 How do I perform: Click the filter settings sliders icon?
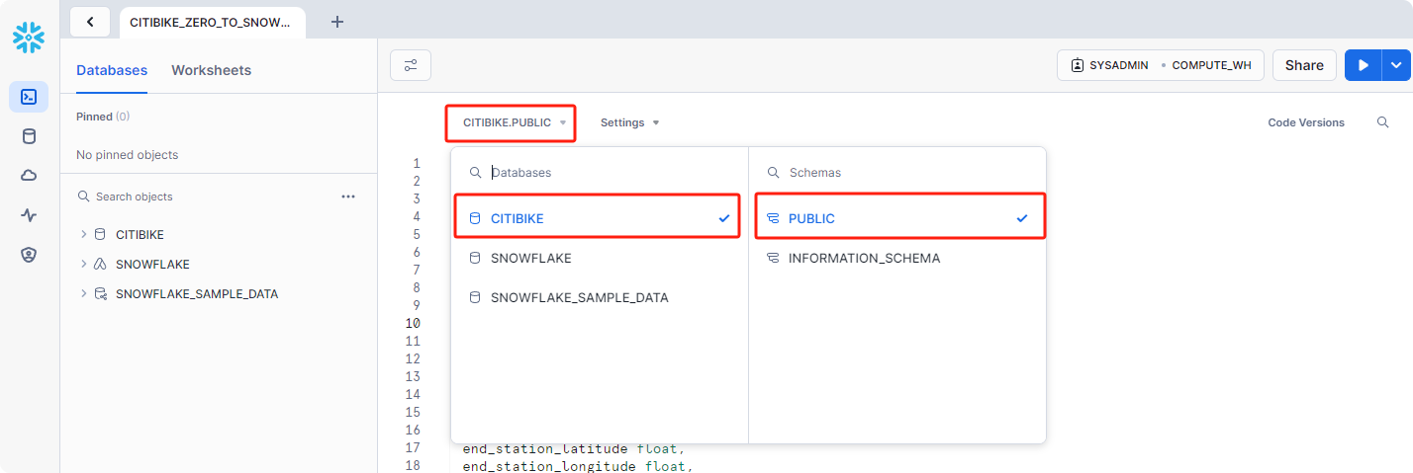[411, 65]
